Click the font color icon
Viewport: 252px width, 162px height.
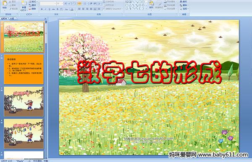[x=72, y=9]
